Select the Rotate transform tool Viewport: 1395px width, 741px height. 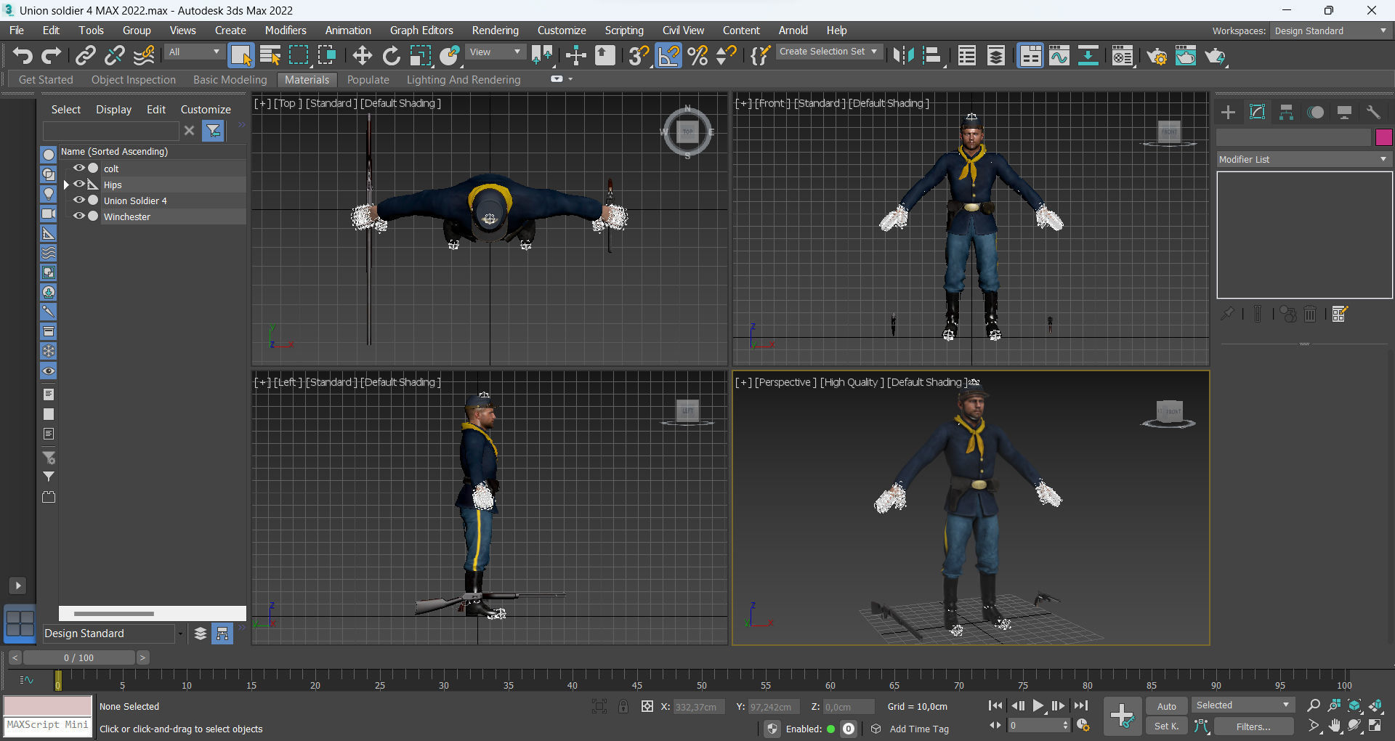391,55
